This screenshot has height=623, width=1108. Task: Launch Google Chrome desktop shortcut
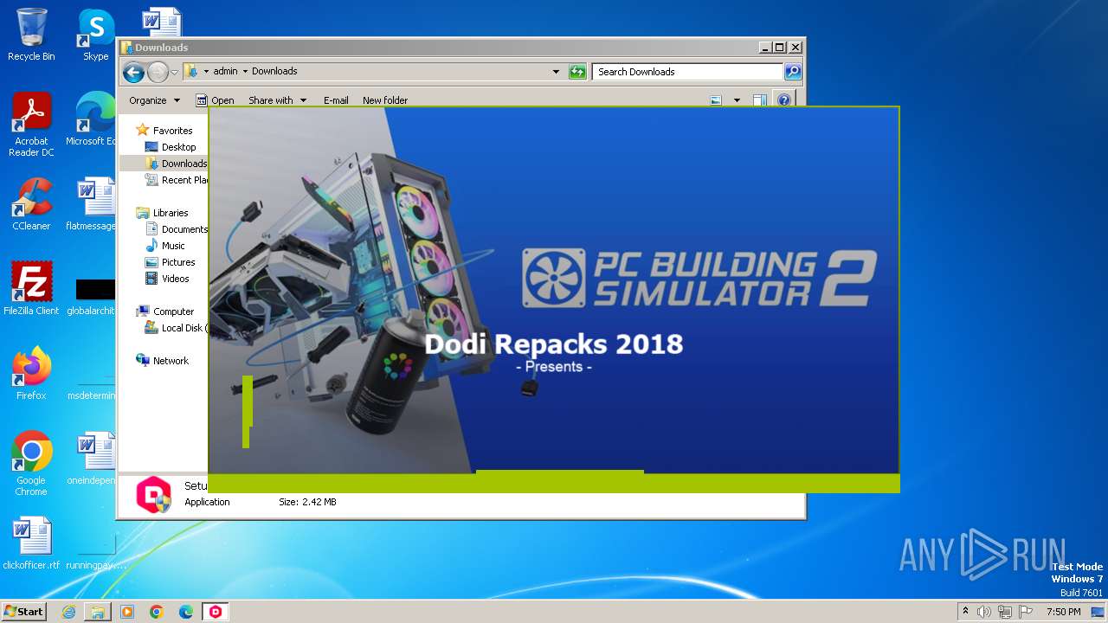click(x=31, y=463)
